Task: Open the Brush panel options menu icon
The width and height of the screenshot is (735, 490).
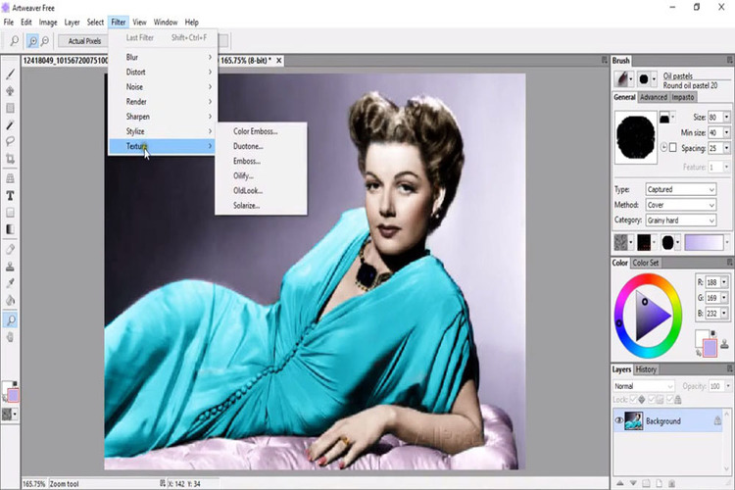Action: pyautogui.click(x=729, y=60)
